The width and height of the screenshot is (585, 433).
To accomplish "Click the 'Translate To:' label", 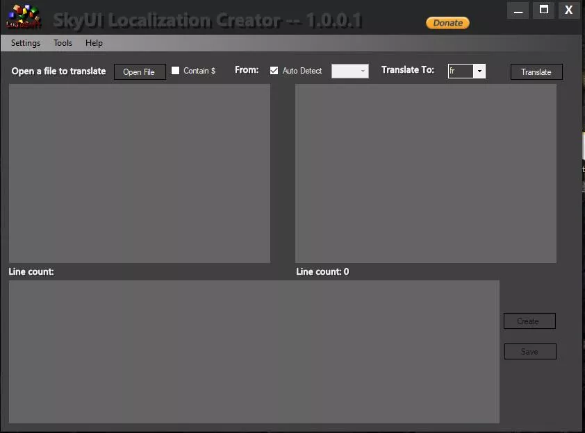I will pyautogui.click(x=408, y=70).
